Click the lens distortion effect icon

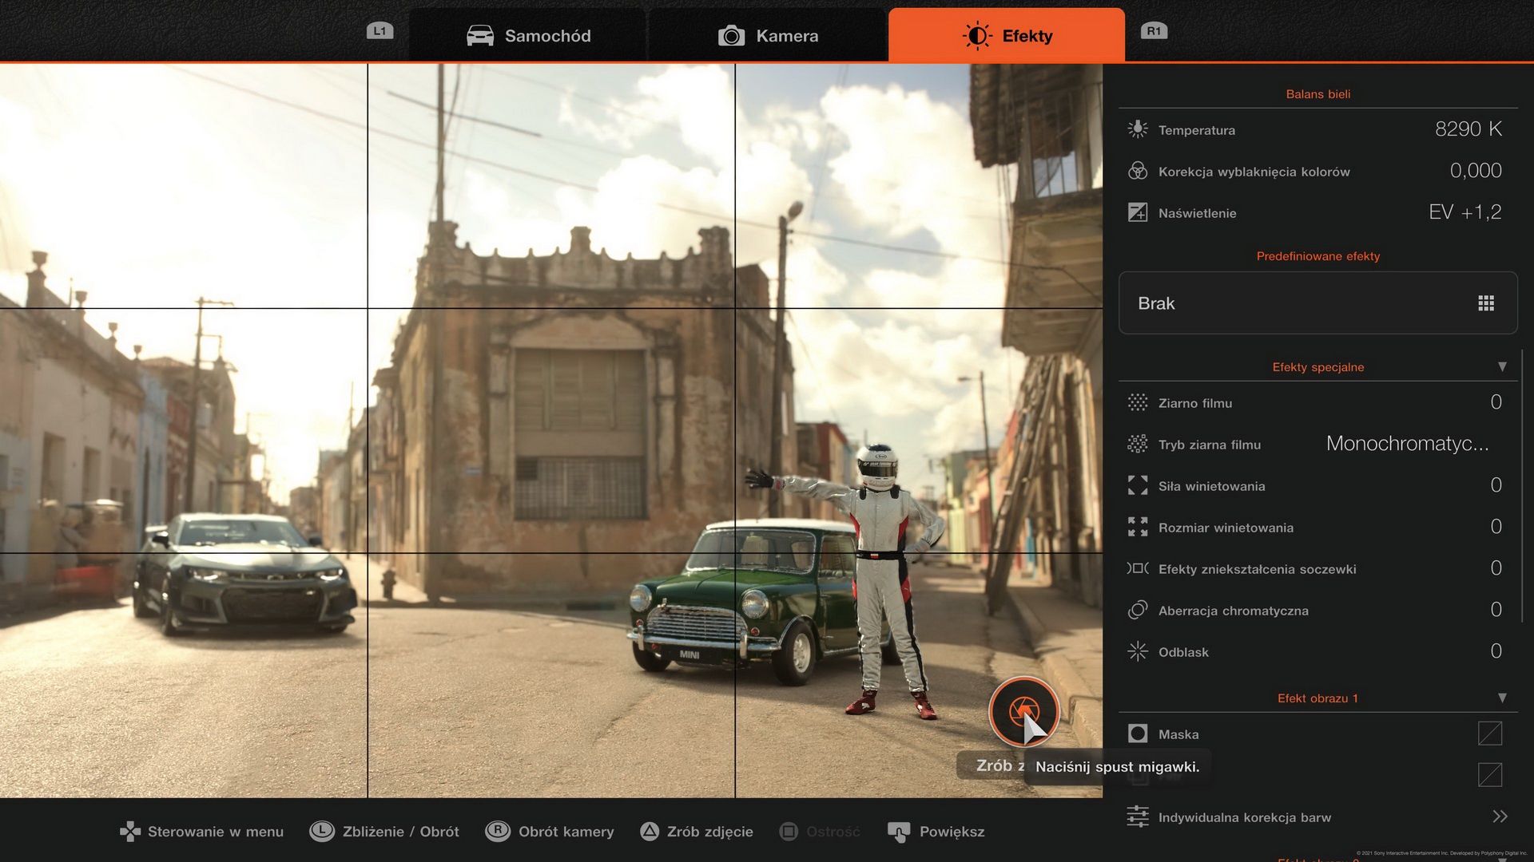click(x=1138, y=568)
